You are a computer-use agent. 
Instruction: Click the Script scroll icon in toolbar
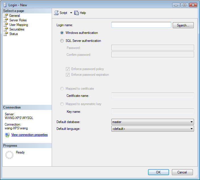[x=56, y=13]
